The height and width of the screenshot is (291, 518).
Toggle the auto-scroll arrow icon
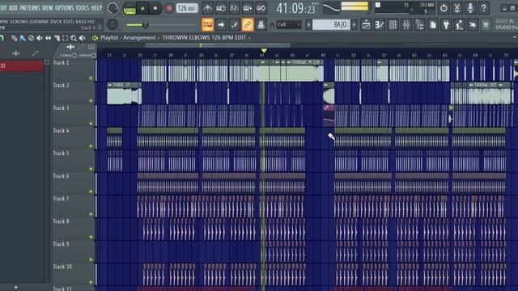coord(221,24)
